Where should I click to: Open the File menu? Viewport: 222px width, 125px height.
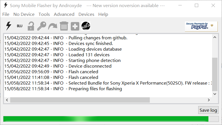coord(6,14)
